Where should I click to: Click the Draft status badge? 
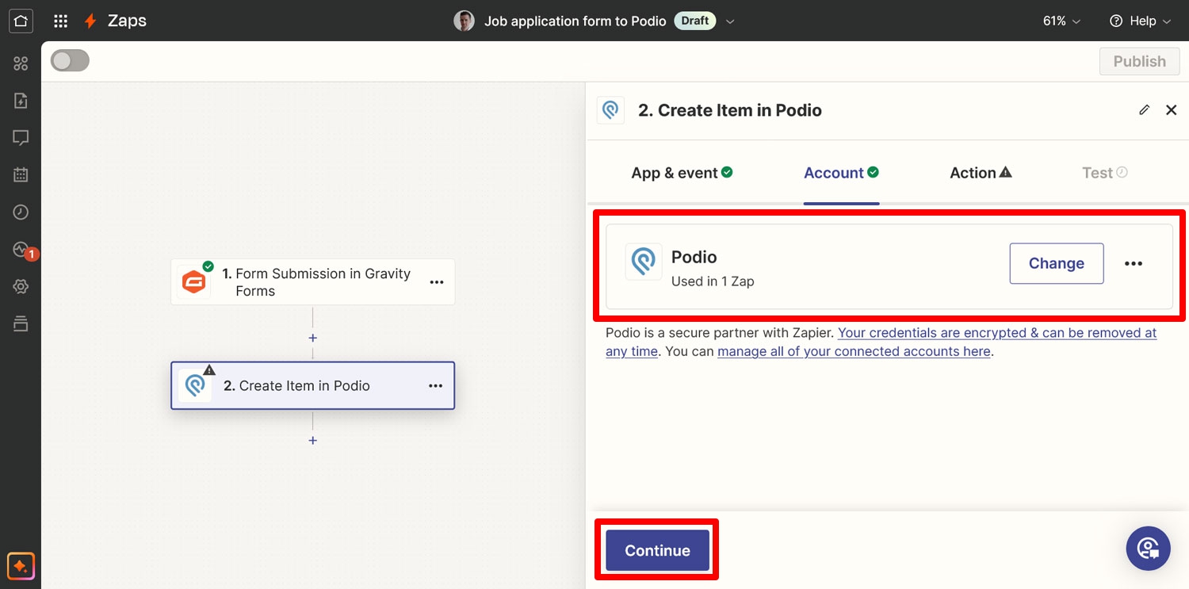(x=694, y=21)
